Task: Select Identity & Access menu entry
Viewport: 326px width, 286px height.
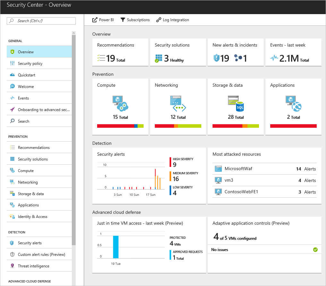Action: pyautogui.click(x=39, y=216)
